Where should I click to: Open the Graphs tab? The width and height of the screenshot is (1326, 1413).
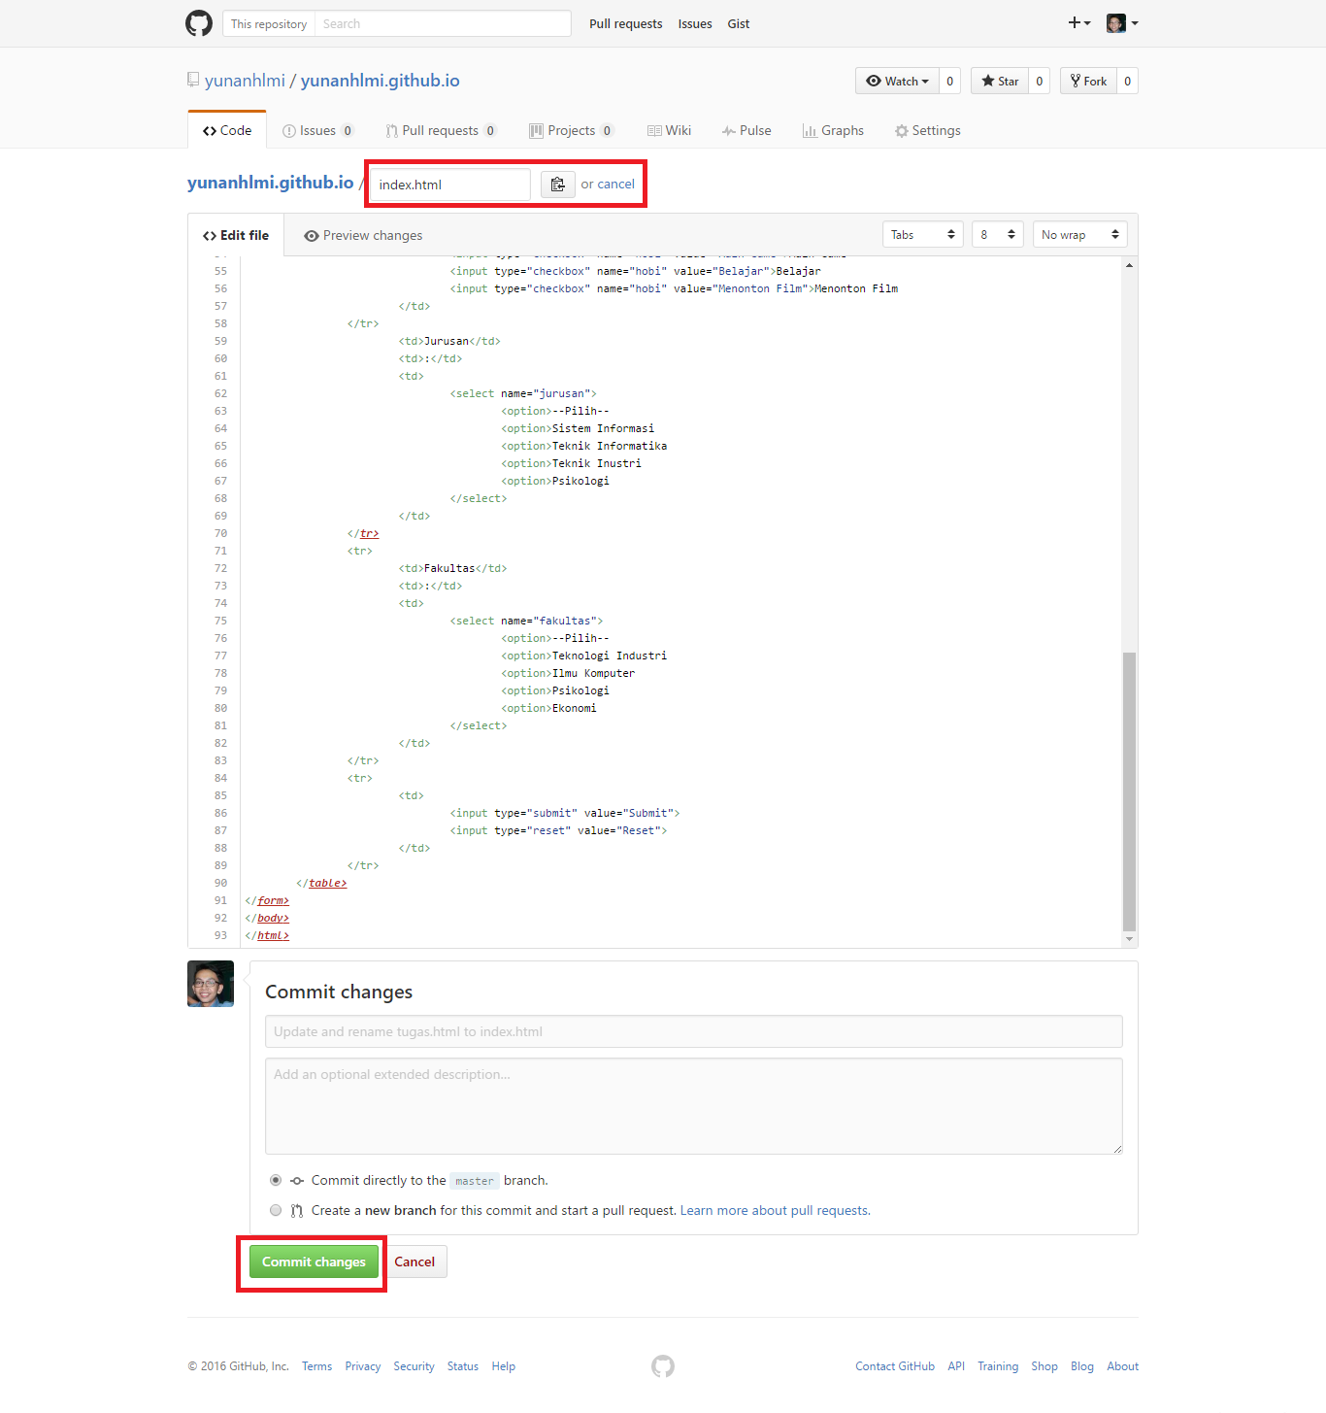pyautogui.click(x=833, y=131)
